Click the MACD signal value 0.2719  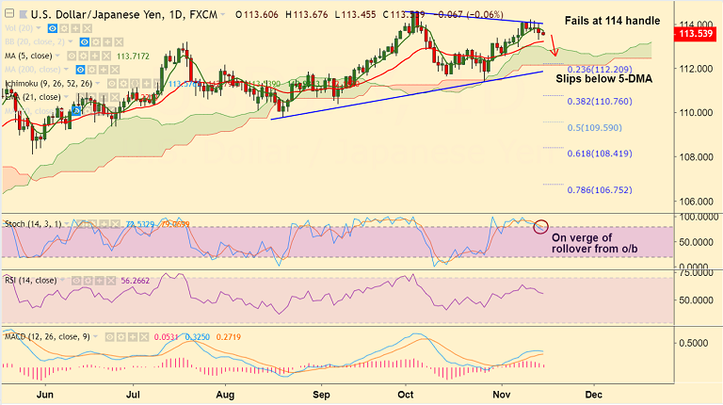click(228, 337)
